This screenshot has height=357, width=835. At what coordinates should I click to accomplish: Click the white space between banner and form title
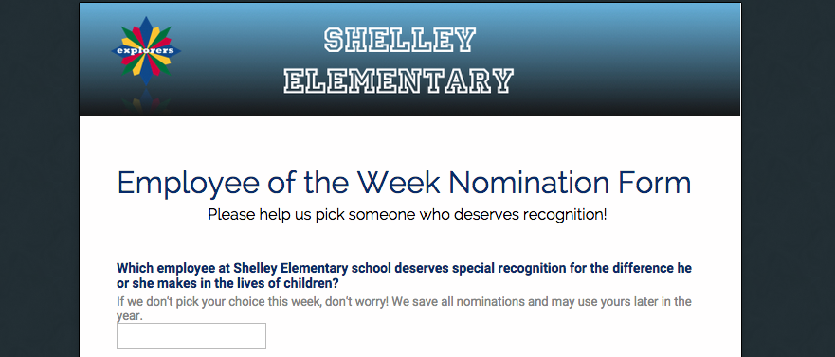[410, 141]
